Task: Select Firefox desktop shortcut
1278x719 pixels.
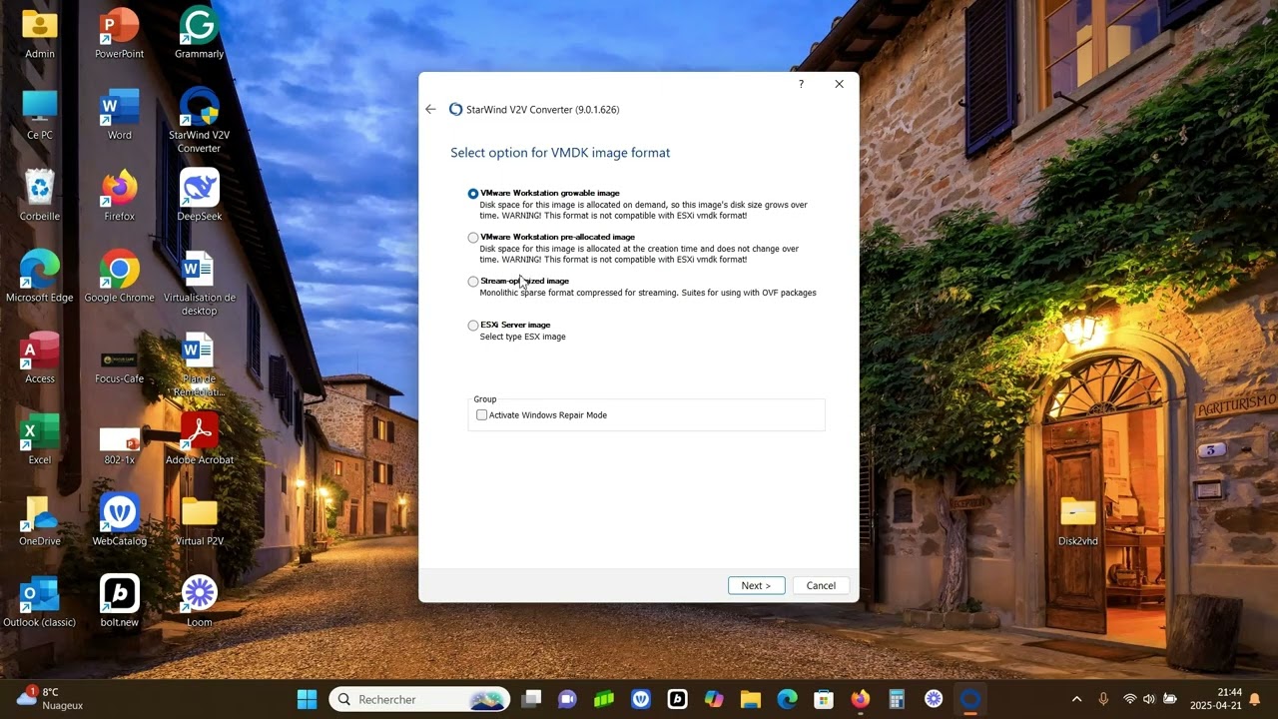Action: pyautogui.click(x=120, y=196)
